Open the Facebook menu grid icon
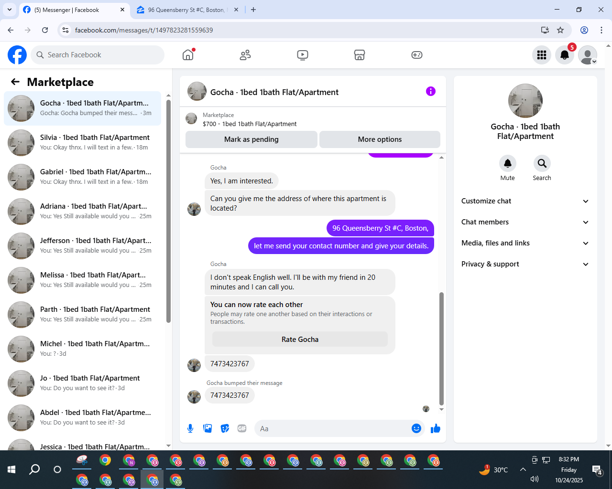 click(x=542, y=55)
